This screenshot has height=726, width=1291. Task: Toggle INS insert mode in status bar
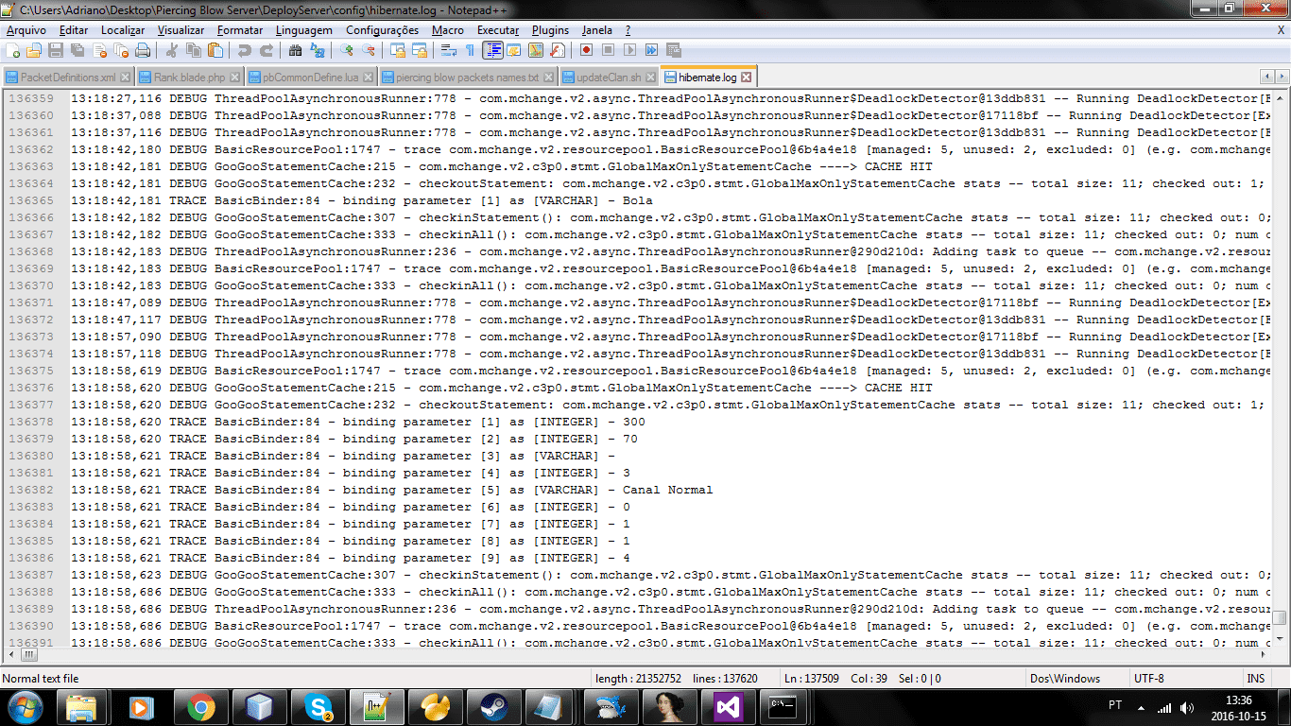[1256, 678]
